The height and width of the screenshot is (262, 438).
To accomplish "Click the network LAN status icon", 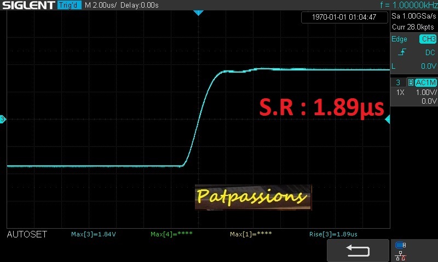I will (x=400, y=255).
